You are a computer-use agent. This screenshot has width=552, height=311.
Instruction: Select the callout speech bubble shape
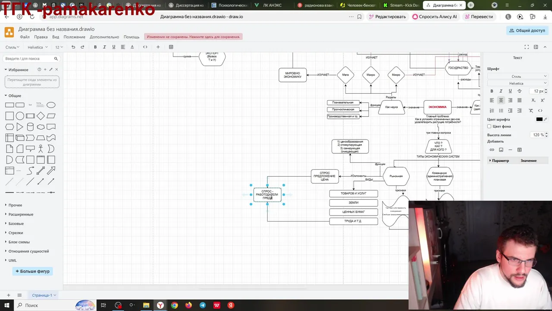click(30, 149)
